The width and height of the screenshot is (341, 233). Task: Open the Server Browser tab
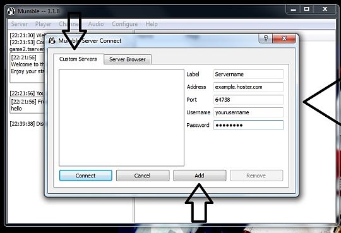[128, 59]
